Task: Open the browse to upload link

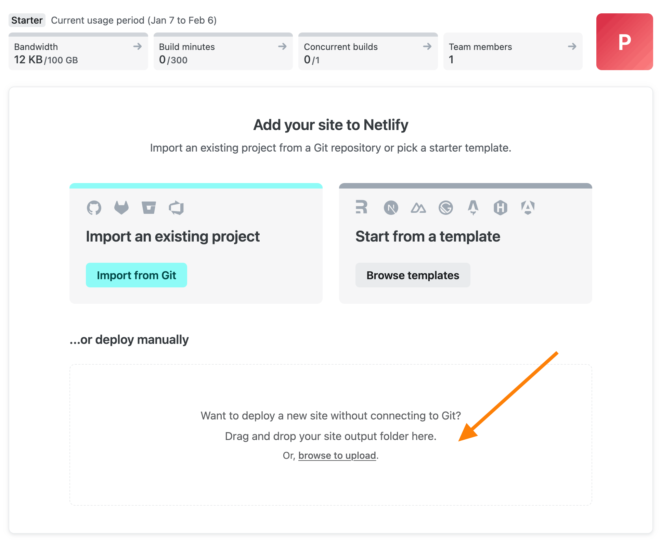Action: pos(337,455)
